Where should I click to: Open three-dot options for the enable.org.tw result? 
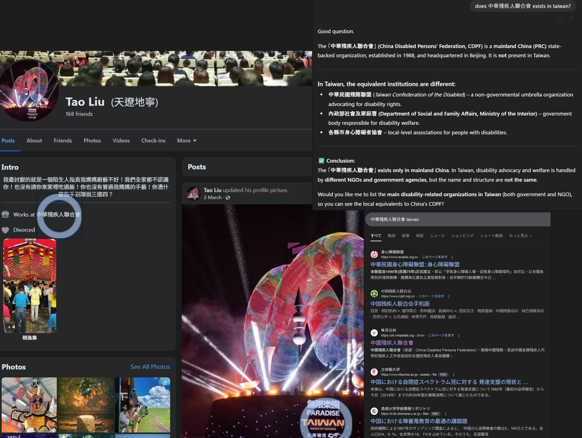[x=452, y=257]
